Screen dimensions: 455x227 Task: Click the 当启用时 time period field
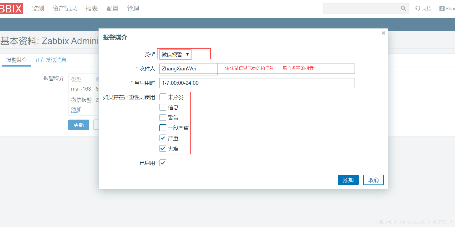click(x=257, y=83)
